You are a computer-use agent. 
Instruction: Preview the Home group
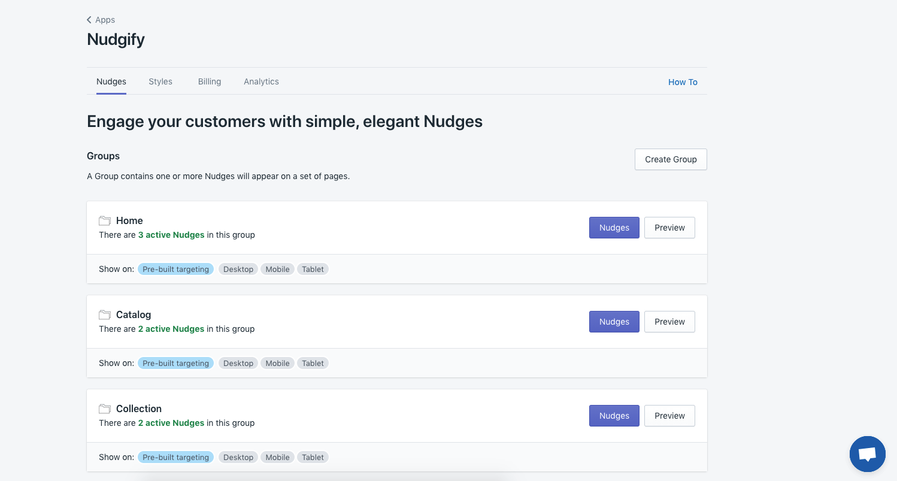click(669, 228)
